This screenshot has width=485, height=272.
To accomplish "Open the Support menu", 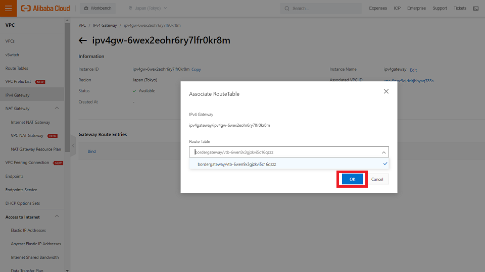I will point(440,9).
